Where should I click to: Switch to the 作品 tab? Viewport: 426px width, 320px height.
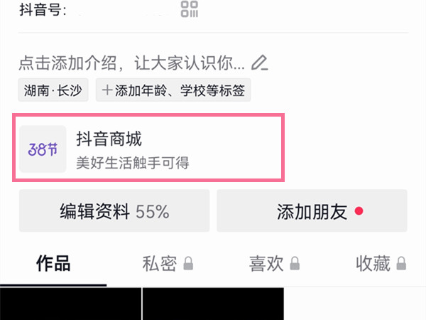(53, 263)
